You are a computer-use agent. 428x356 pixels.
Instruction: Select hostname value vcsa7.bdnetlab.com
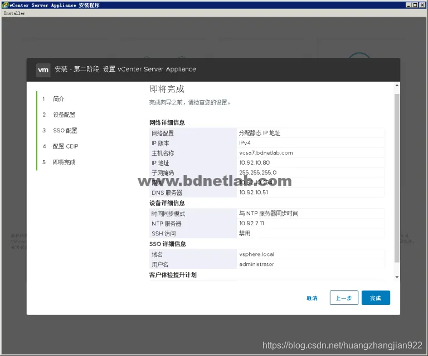(266, 153)
